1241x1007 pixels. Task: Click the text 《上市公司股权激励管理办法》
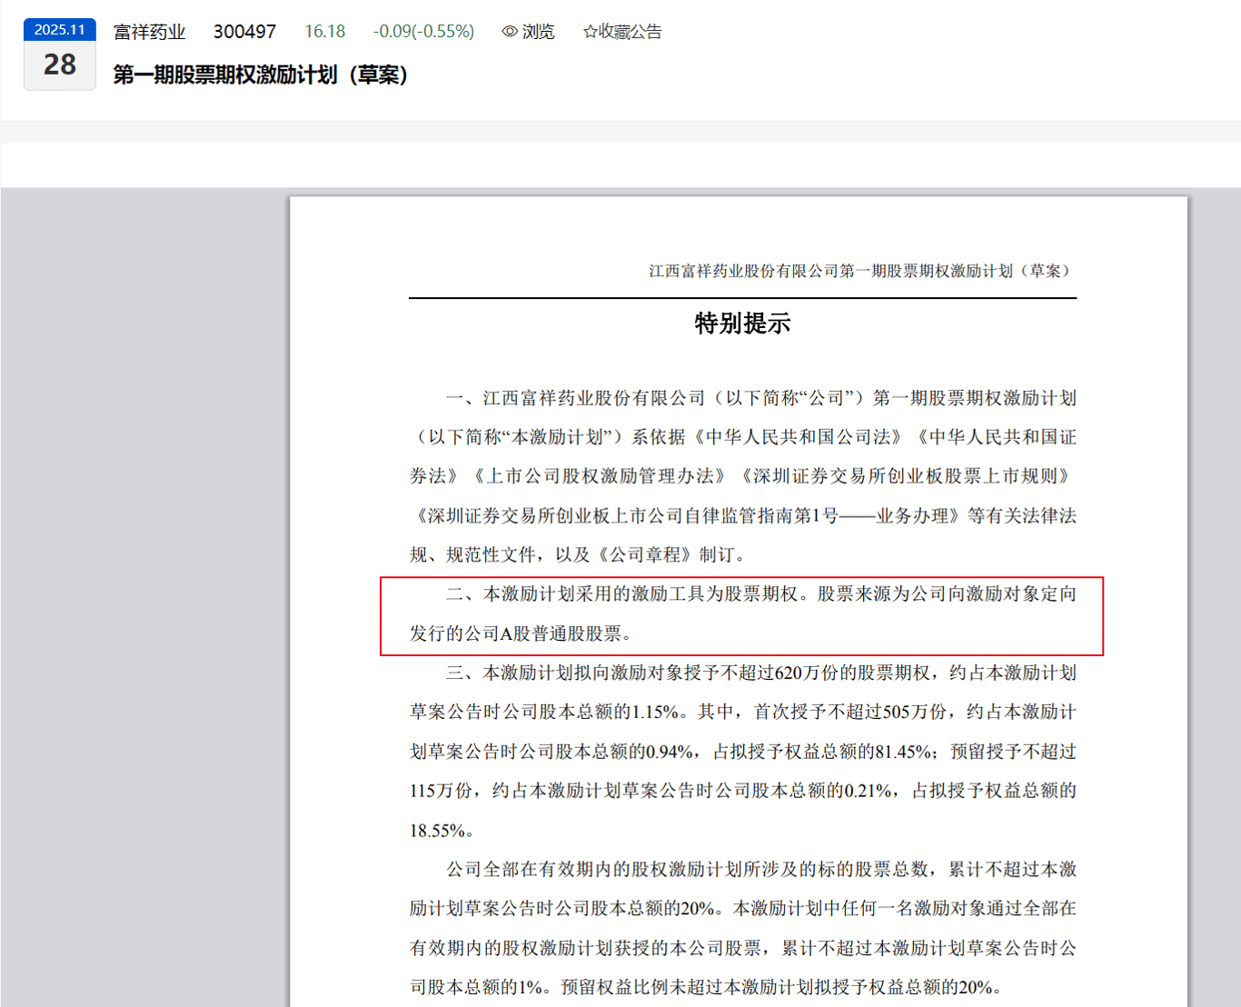pos(599,476)
